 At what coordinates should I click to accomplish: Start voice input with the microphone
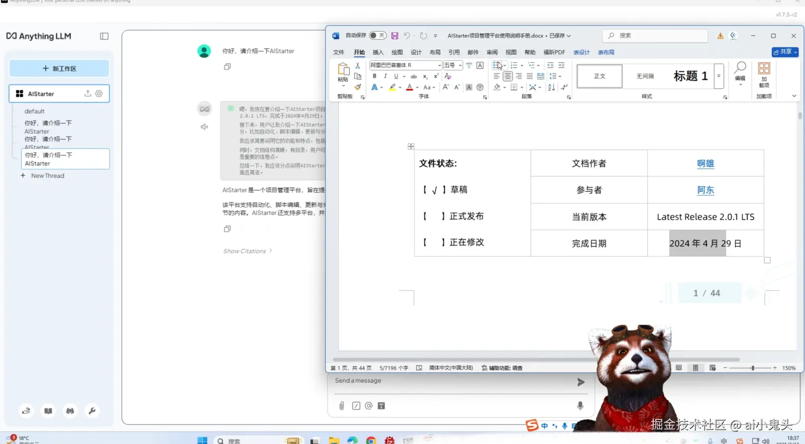tap(580, 406)
